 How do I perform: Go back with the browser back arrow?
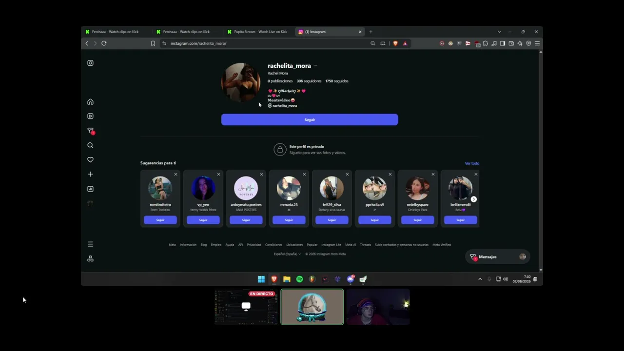click(87, 43)
